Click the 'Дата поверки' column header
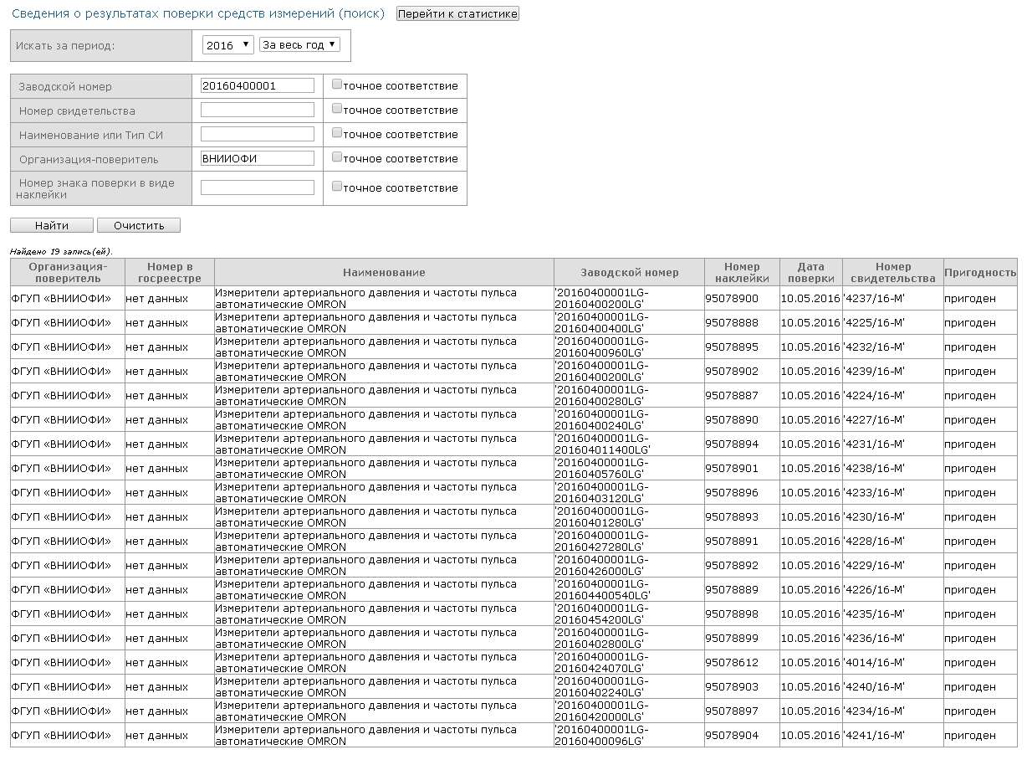Screen dimensions: 1032x765 810,272
